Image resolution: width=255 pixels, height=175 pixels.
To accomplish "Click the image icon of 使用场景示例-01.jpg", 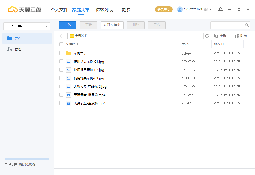I will [68, 62].
